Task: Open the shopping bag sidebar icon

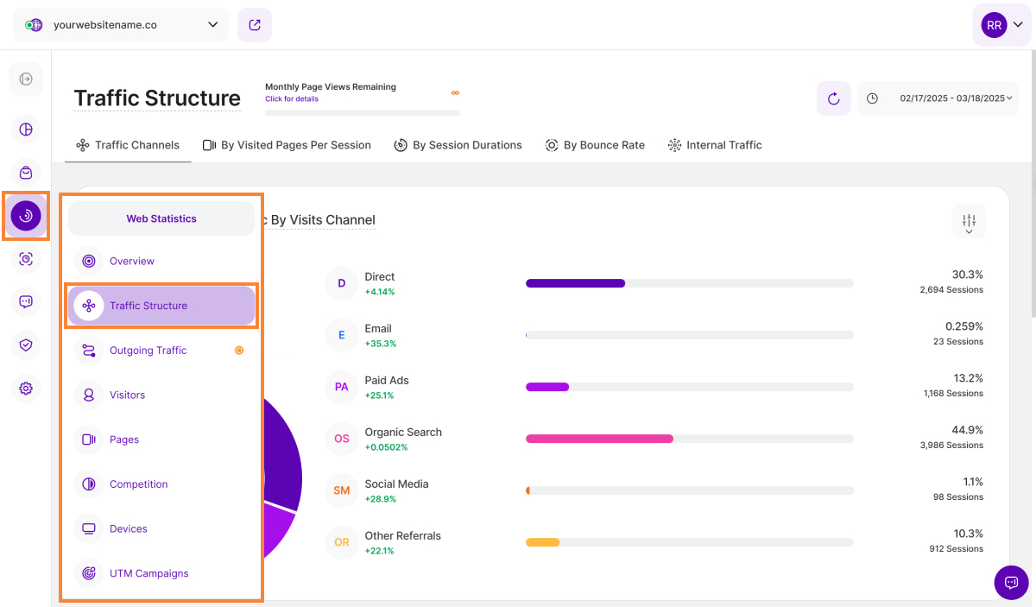Action: coord(26,173)
